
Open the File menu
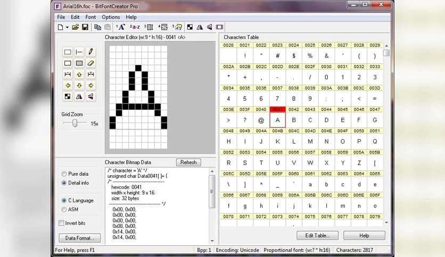pyautogui.click(x=61, y=17)
